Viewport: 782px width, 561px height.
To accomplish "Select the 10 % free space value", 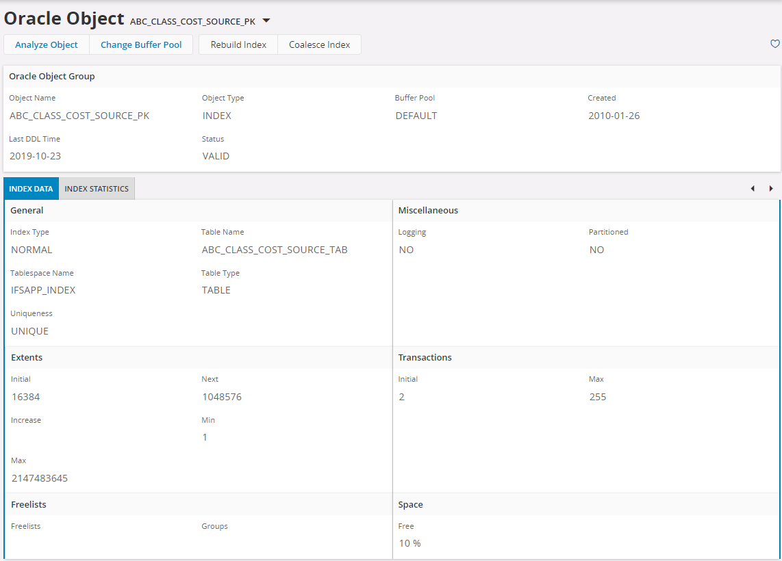I will [x=409, y=543].
